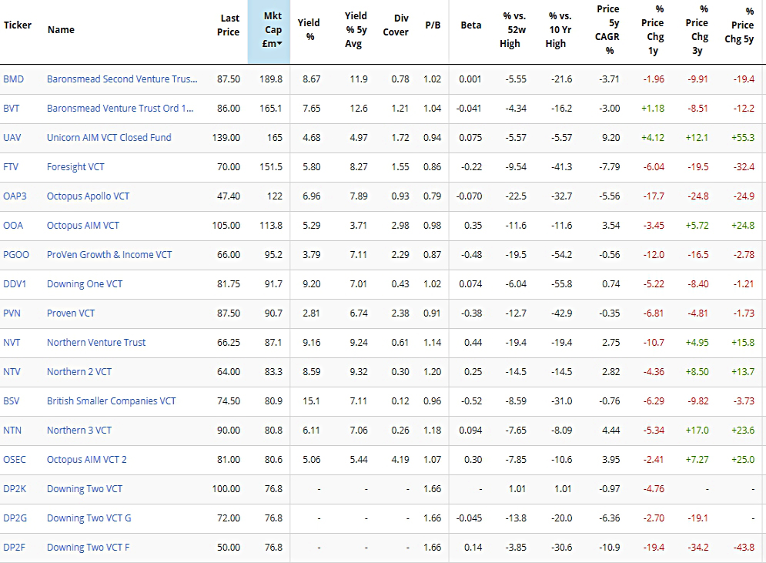This screenshot has height=563, width=766.
Task: Open Baronsmead Second Venture Trust link
Action: pyautogui.click(x=122, y=79)
